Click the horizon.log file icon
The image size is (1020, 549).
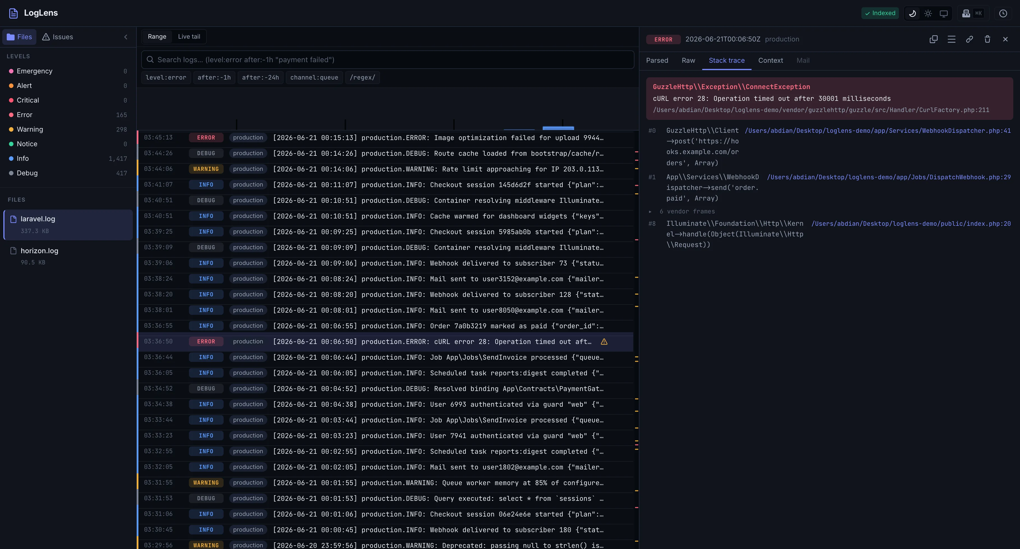tap(13, 251)
